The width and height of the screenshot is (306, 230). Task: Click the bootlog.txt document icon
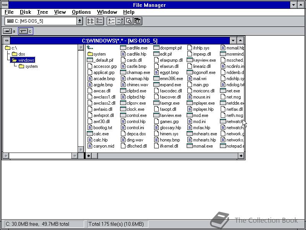click(x=90, y=128)
